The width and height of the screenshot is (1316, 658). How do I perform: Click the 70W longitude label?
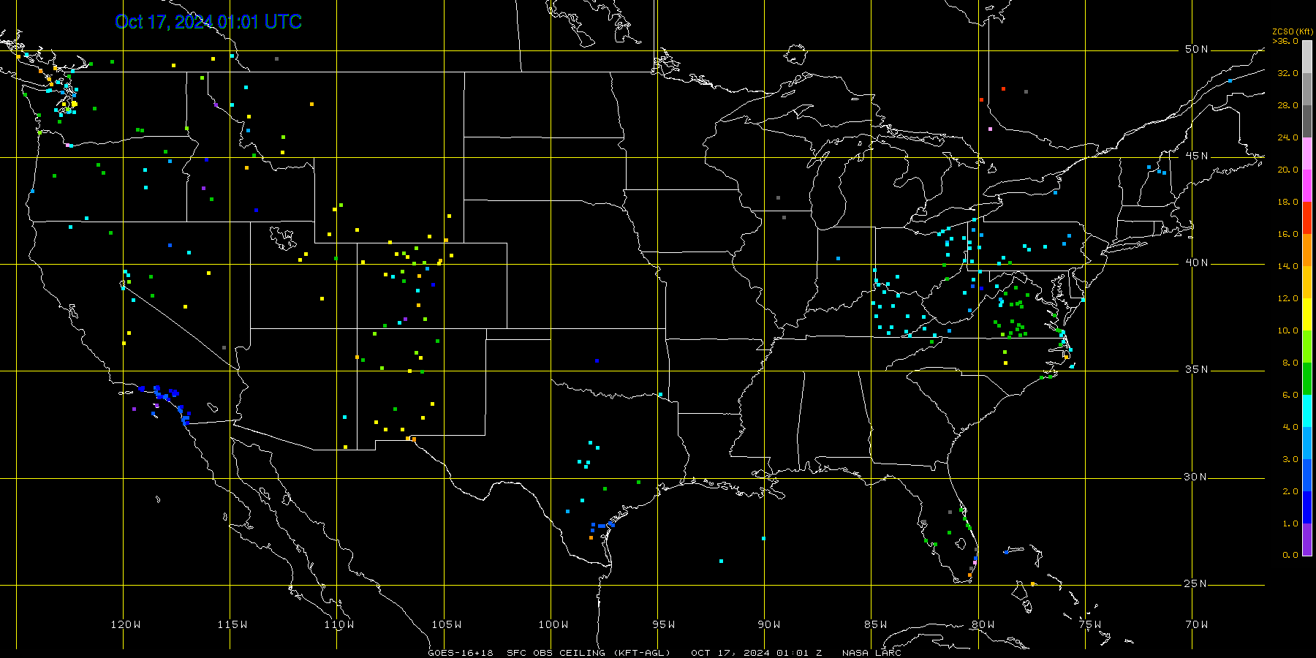[x=1197, y=624]
